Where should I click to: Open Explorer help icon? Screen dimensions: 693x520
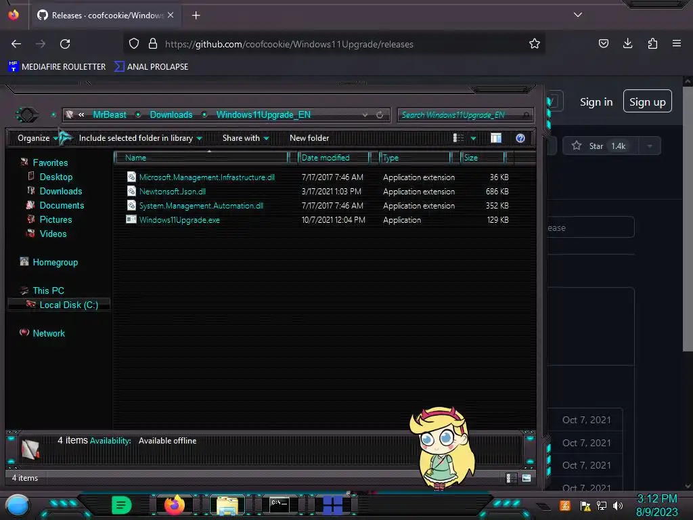point(520,138)
